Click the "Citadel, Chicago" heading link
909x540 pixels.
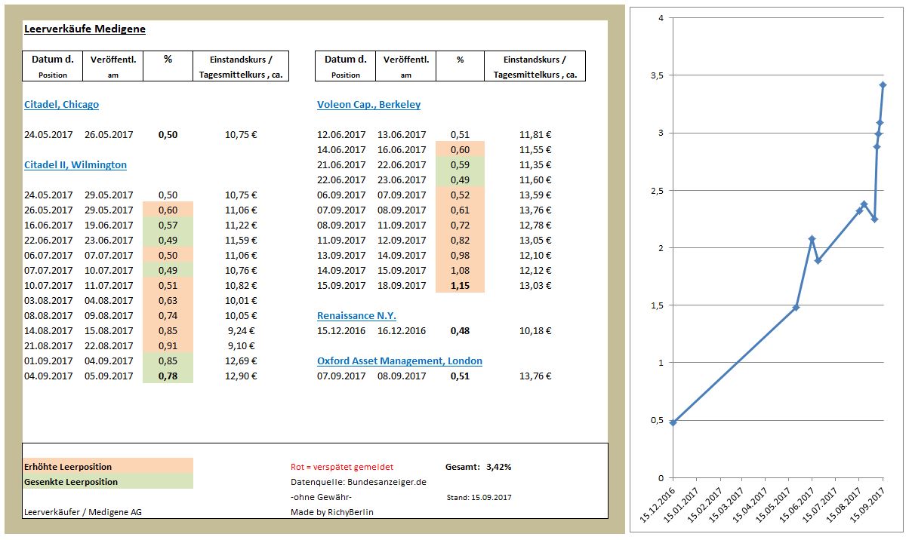61,104
